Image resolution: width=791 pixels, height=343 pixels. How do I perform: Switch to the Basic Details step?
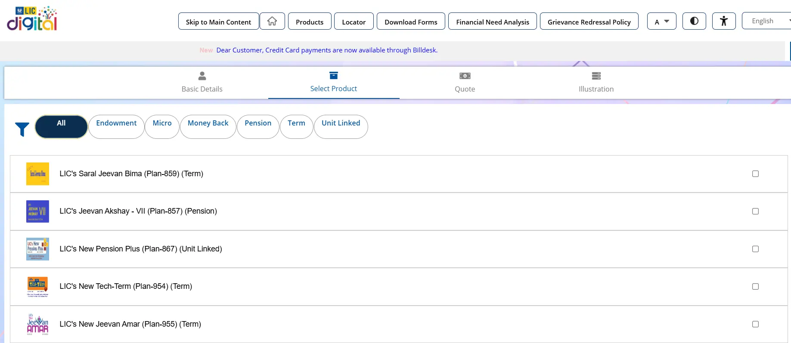[202, 83]
